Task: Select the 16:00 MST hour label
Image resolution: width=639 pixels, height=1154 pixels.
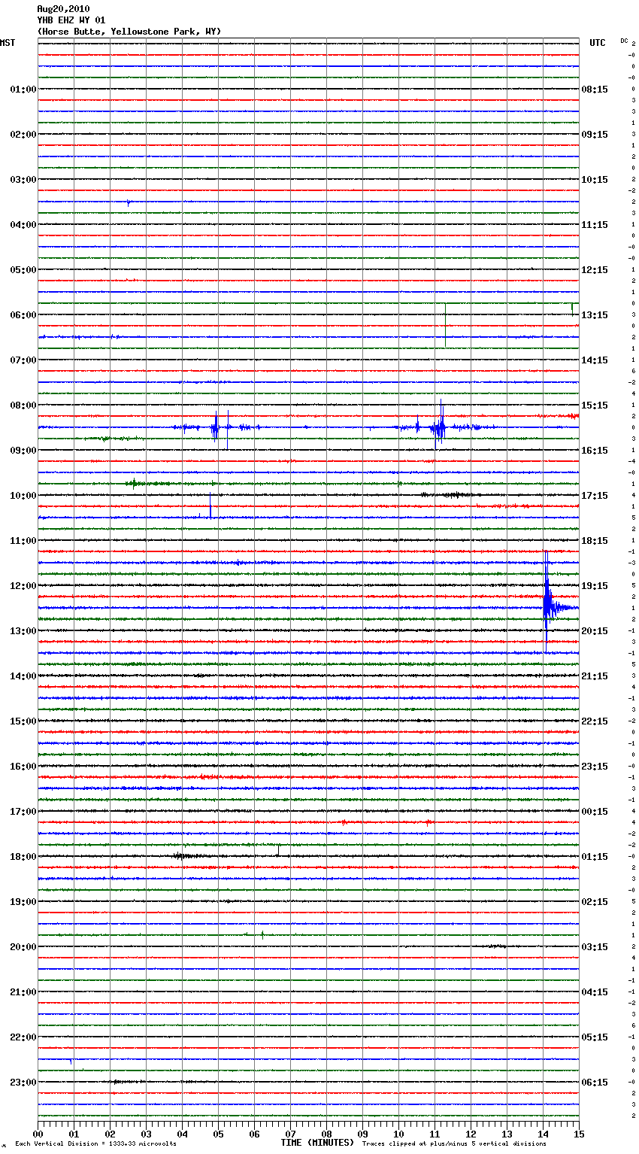Action: click(23, 767)
